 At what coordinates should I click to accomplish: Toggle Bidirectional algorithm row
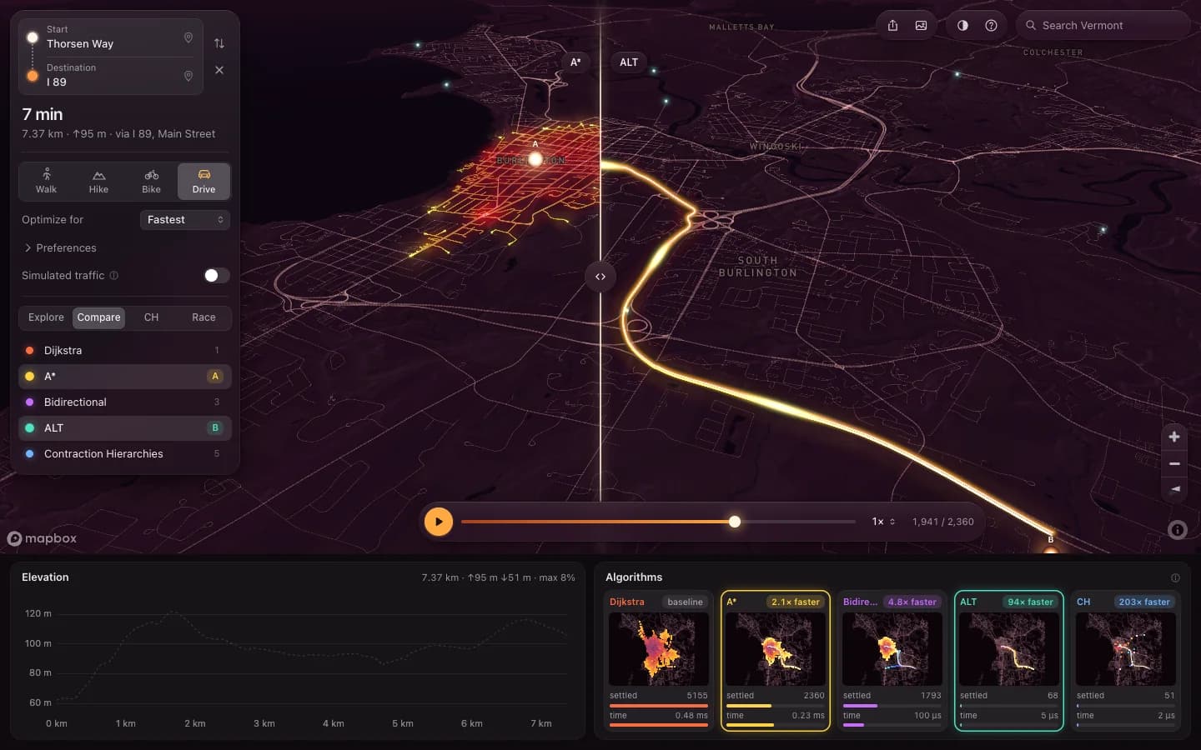124,402
